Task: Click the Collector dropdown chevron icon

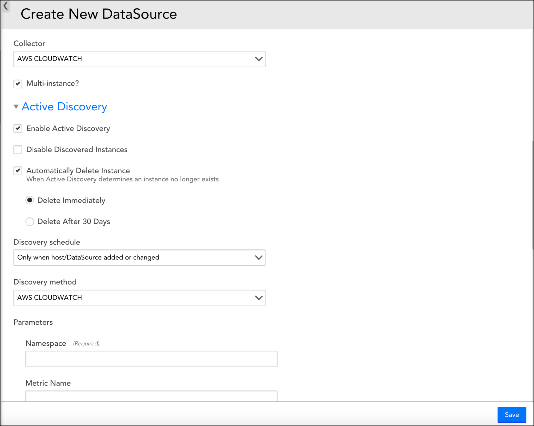Action: tap(258, 59)
